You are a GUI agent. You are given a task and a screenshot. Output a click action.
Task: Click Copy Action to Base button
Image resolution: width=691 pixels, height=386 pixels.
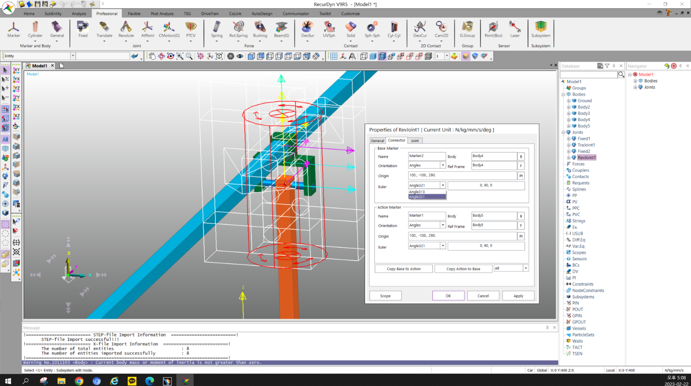463,269
